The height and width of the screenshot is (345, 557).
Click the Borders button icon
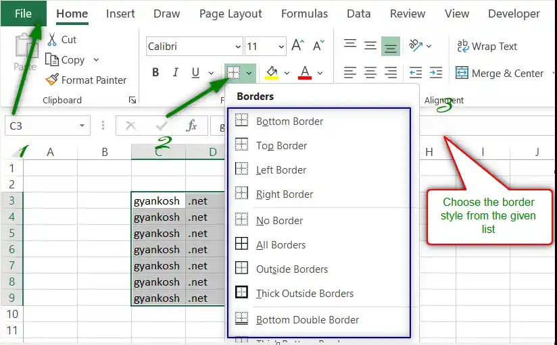pos(233,72)
